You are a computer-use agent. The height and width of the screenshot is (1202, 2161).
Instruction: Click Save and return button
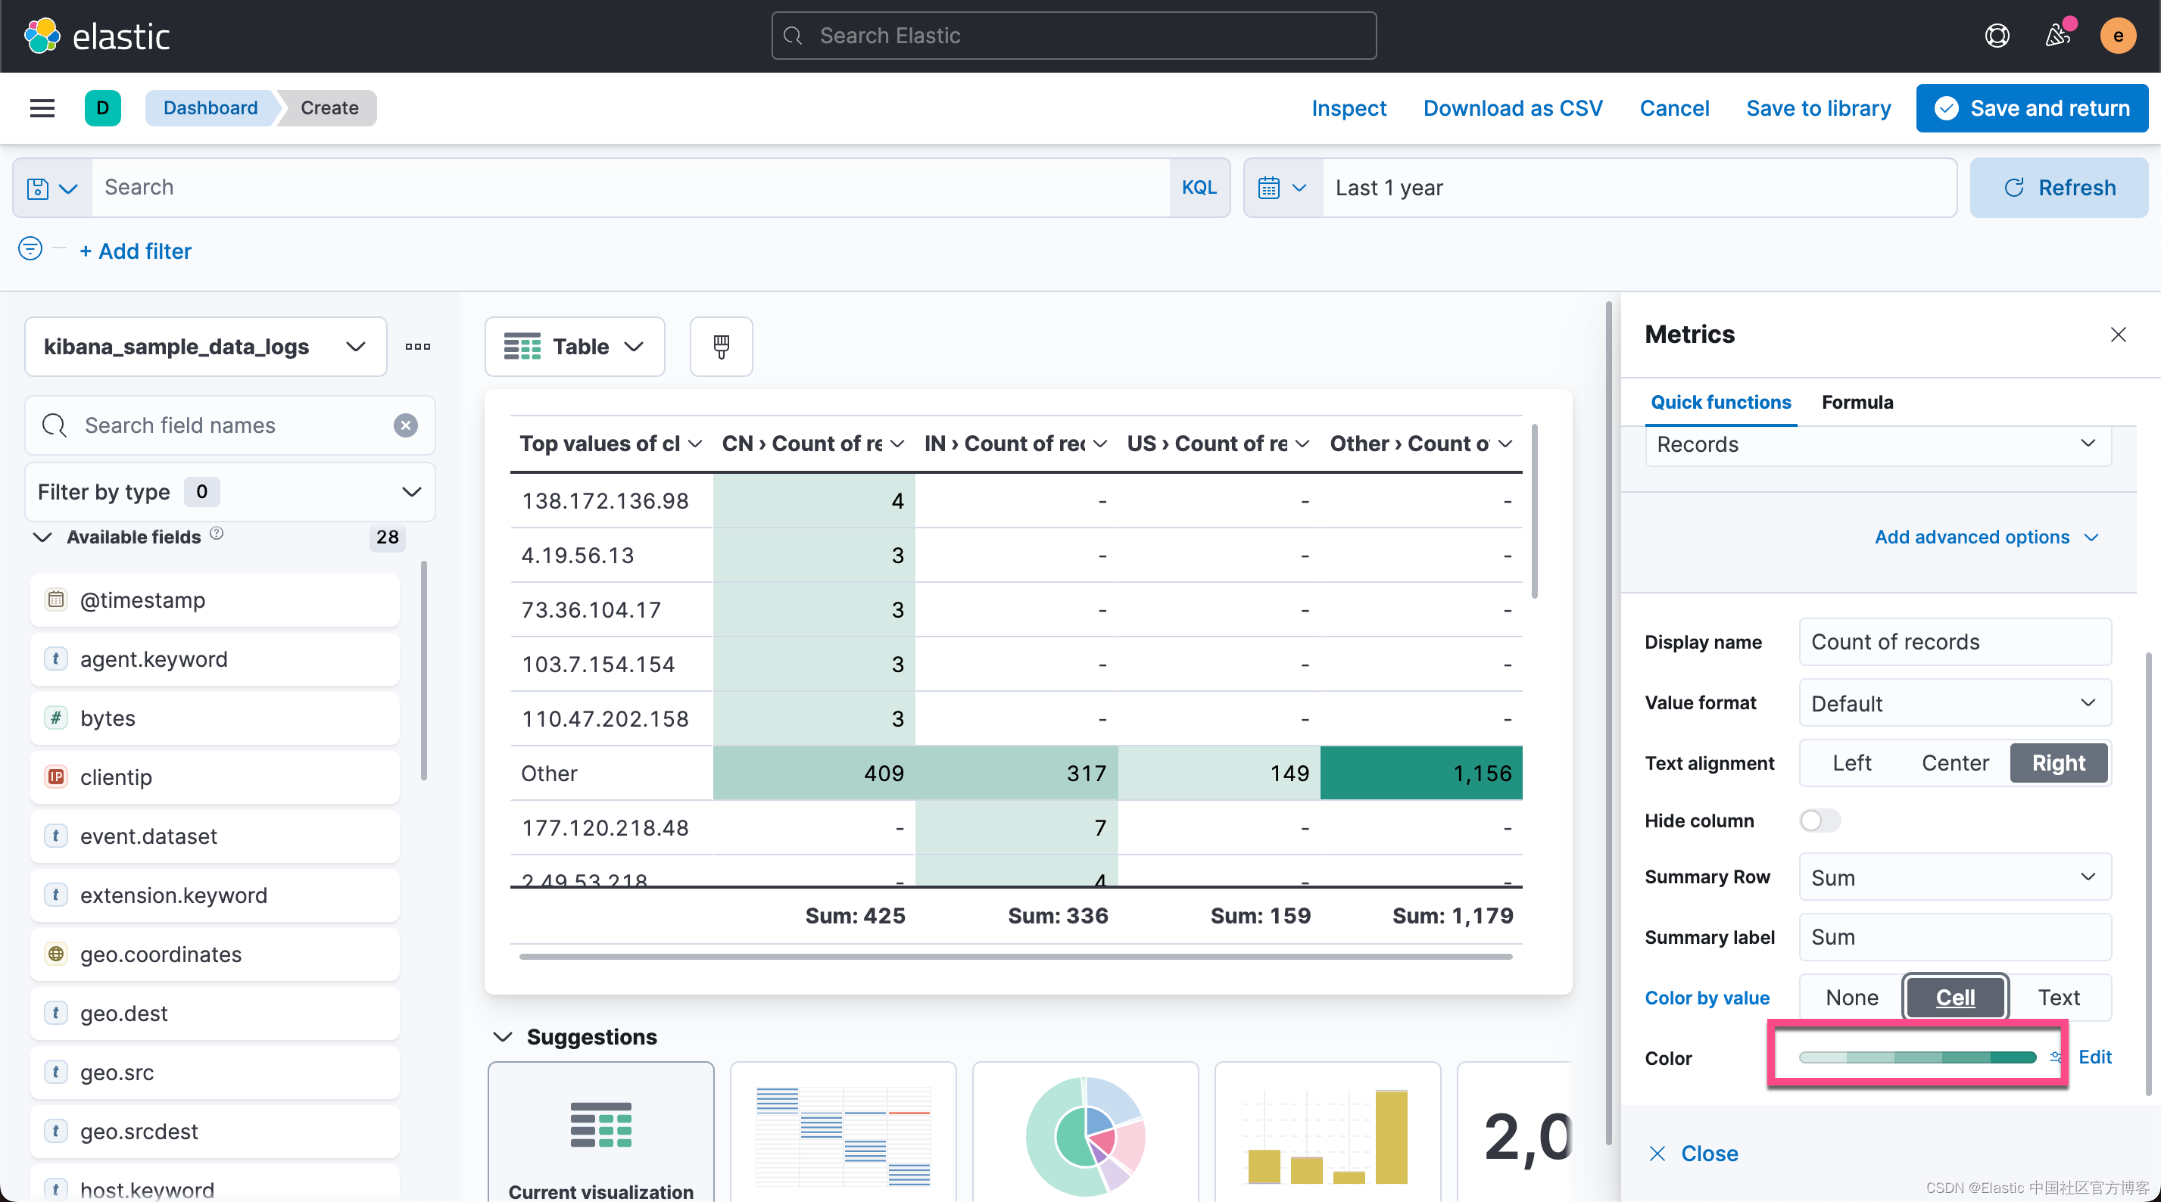click(2031, 108)
